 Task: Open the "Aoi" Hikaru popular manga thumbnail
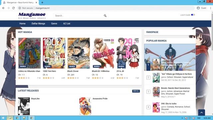(x=156, y=78)
